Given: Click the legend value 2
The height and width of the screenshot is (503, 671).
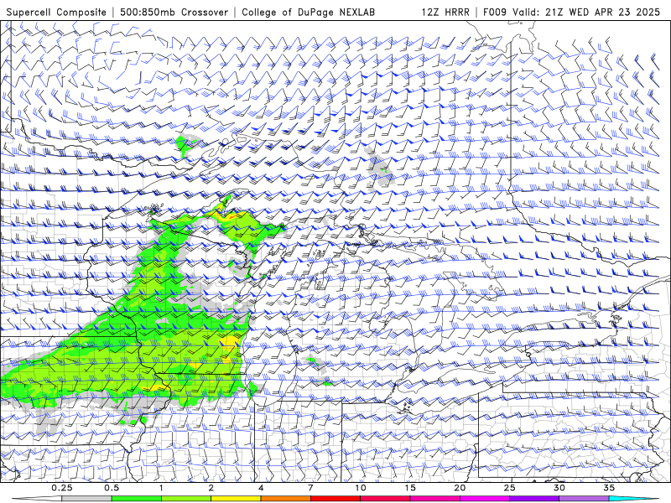Looking at the screenshot, I should pyautogui.click(x=211, y=488).
